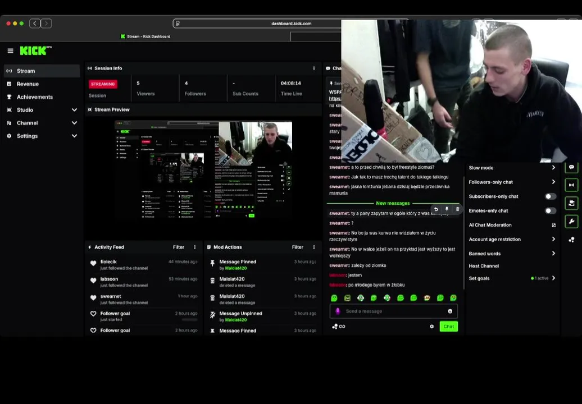
Task: Switch to the Stream - Kick Dashboard tab
Action: click(145, 36)
